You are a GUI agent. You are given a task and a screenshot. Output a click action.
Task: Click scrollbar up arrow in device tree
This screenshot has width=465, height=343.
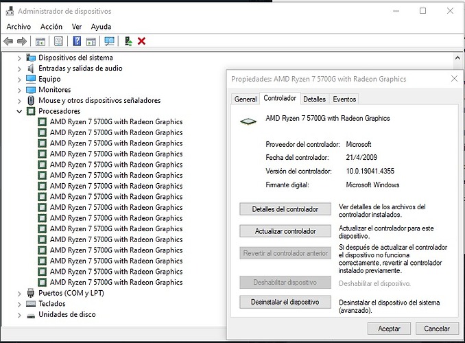(457, 58)
